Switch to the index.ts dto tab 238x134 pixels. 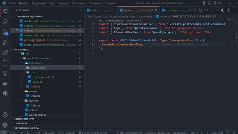click(x=101, y=10)
